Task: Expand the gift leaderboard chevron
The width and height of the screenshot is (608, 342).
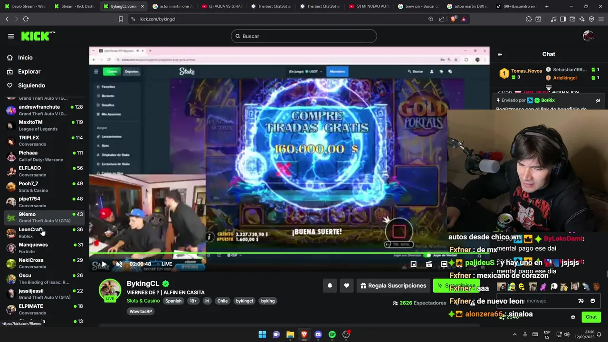Action: (549, 88)
